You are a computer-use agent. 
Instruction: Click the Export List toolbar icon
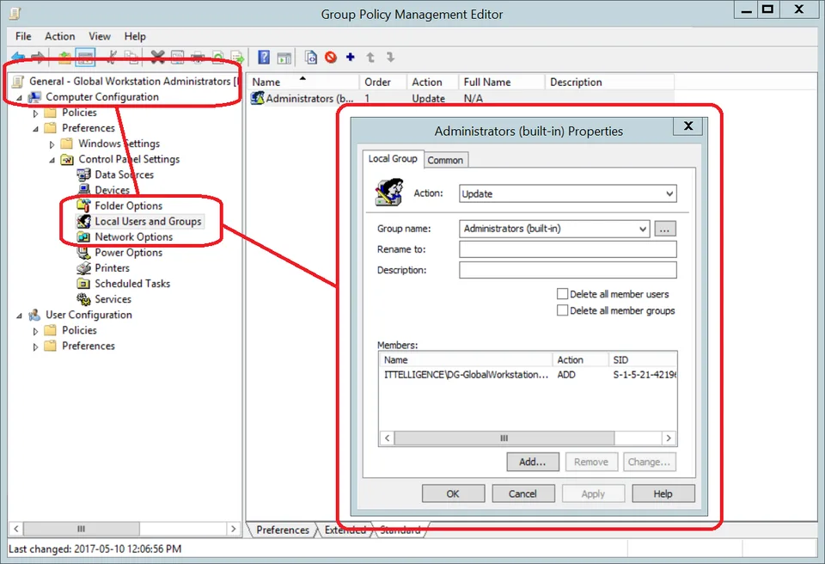tap(238, 57)
